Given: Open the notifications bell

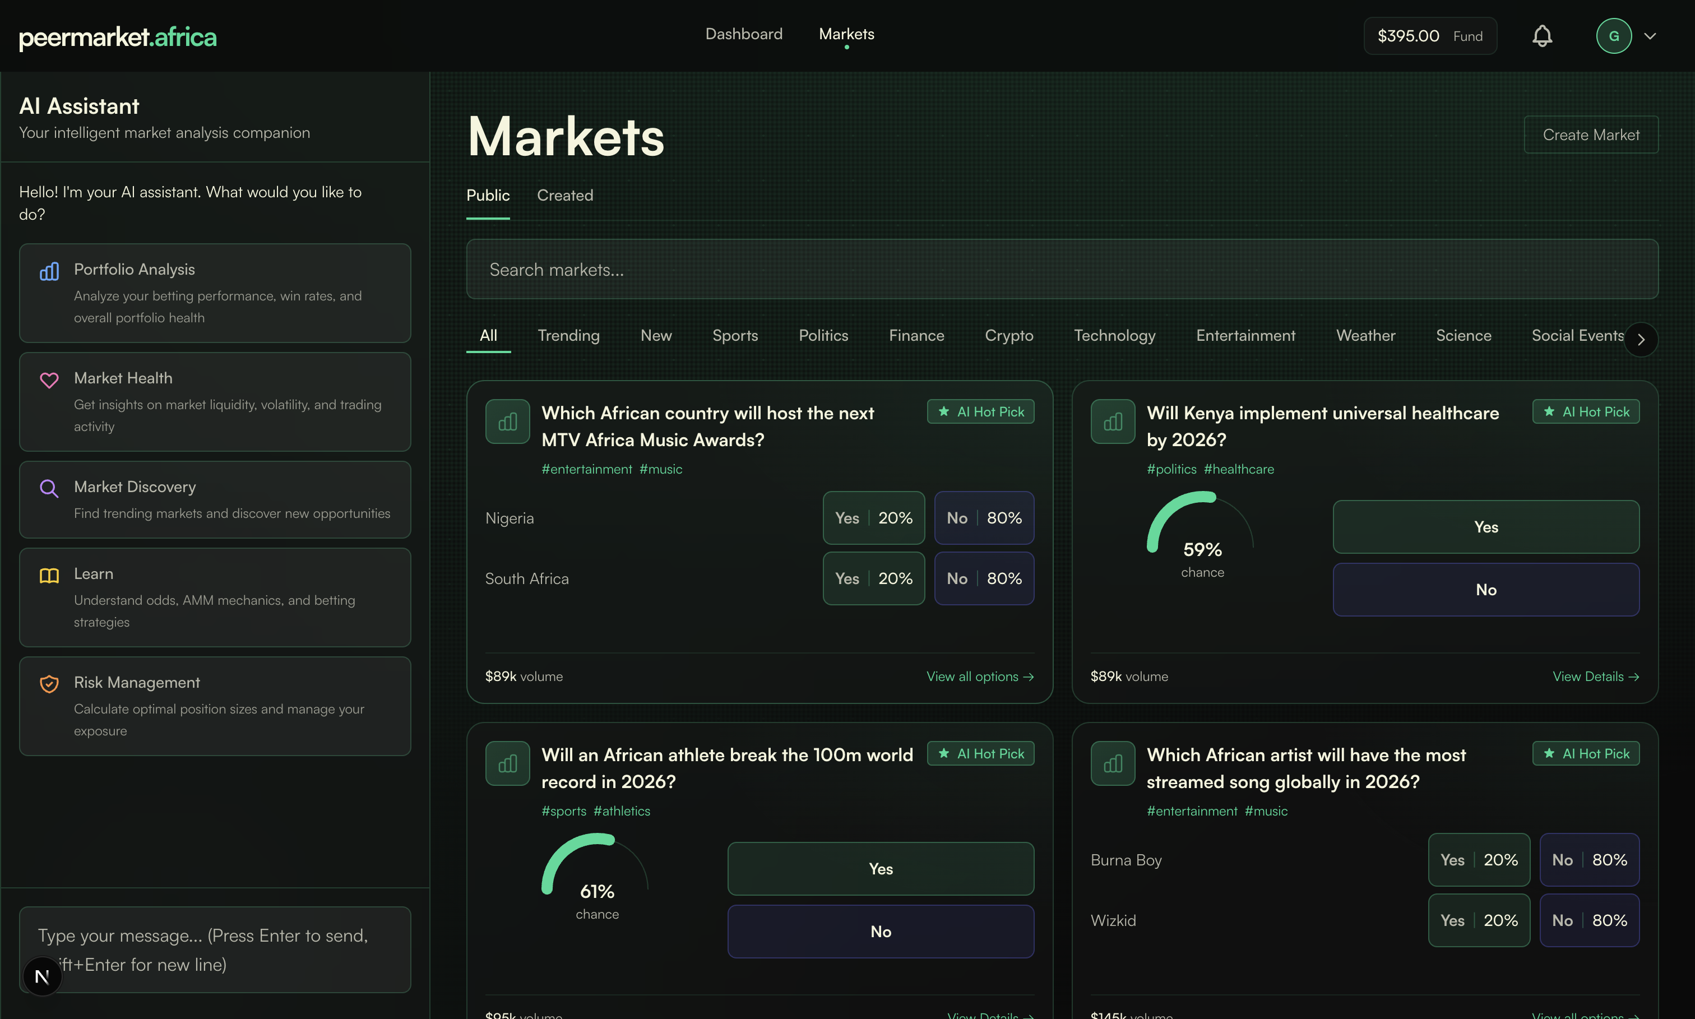Looking at the screenshot, I should (x=1541, y=36).
